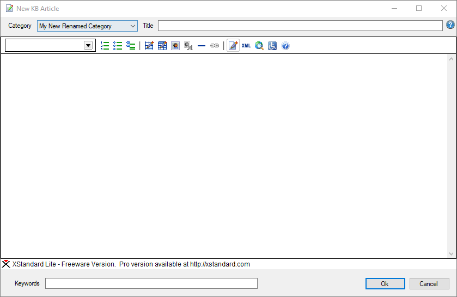Insert a hyperlink via chain icon
The height and width of the screenshot is (297, 457).
[x=215, y=46]
